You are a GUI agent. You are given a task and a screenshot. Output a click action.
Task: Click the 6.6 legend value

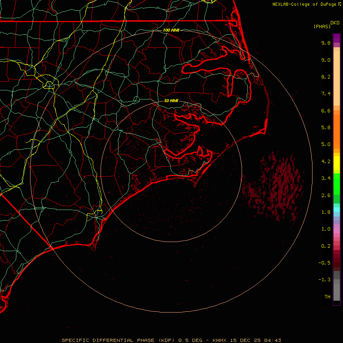pos(326,111)
